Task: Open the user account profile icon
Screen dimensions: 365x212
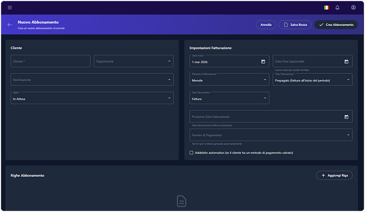Action: (353, 7)
